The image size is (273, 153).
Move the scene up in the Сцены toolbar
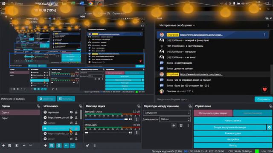(x=24, y=145)
